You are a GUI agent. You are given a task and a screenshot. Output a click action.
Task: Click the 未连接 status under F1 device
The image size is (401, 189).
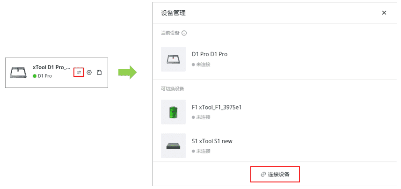[201, 117]
